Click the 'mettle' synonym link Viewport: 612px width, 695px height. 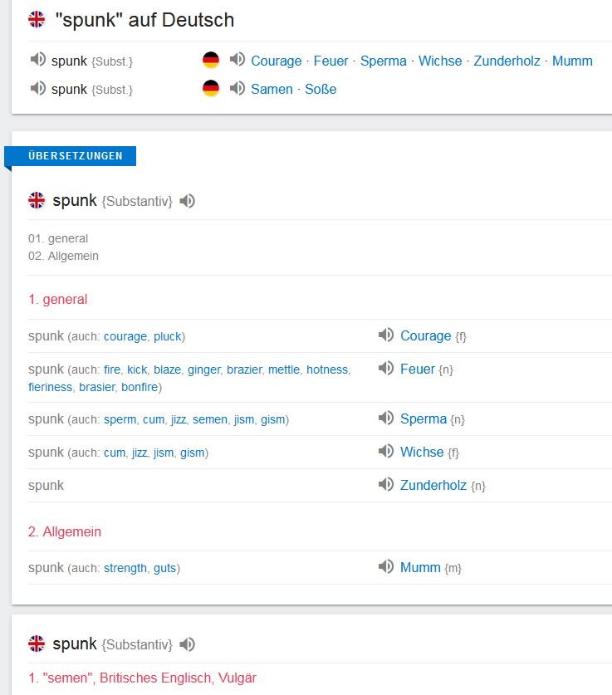283,370
